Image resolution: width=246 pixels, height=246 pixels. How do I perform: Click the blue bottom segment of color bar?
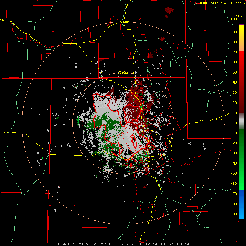coord(241,204)
